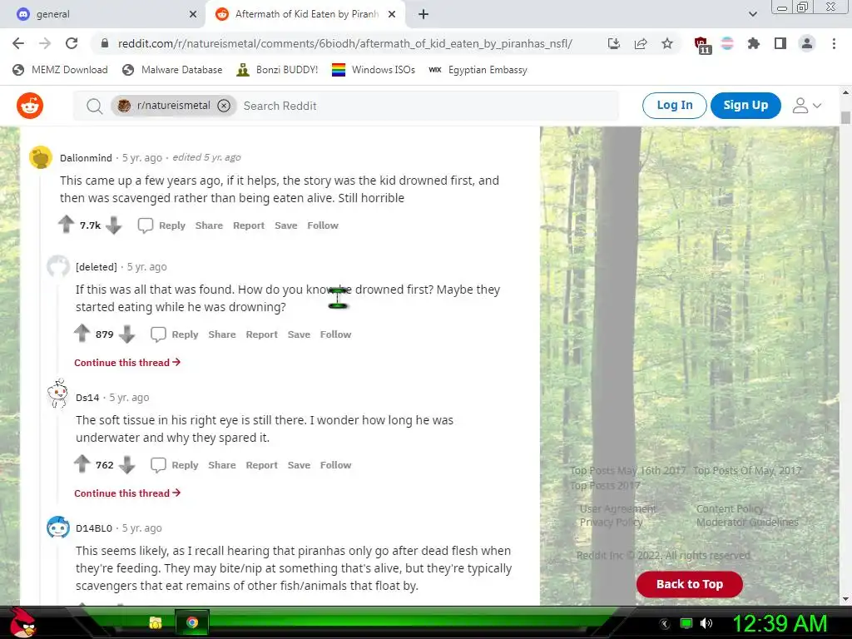The width and height of the screenshot is (852, 639).
Task: Reload the current page
Action: point(72,43)
